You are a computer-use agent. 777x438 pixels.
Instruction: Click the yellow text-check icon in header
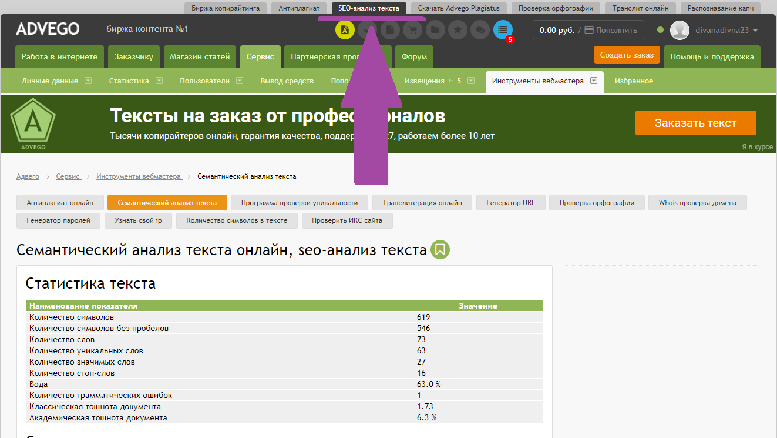coord(345,29)
